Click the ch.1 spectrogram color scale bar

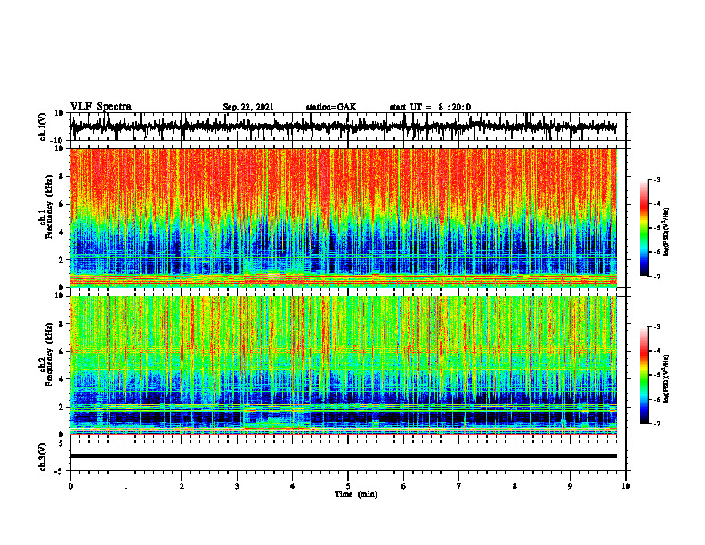point(644,228)
